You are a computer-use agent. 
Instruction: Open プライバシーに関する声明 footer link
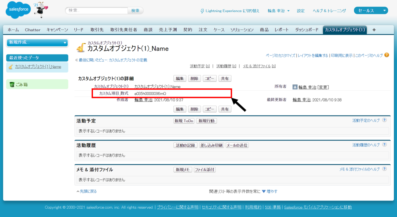(178, 207)
